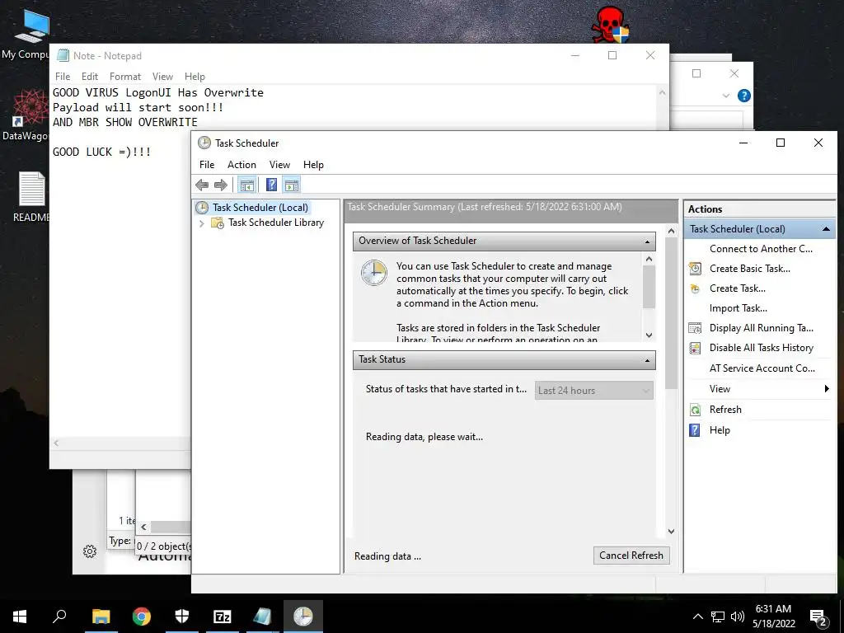Collapse the Task Status section
The width and height of the screenshot is (844, 633).
pos(647,360)
